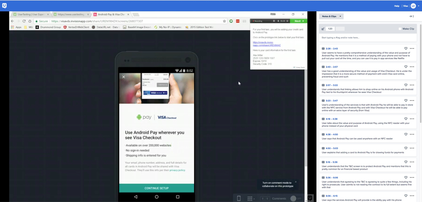This screenshot has height=202, width=422.
Task: Favorite the 3:23 – 3:47 note with heart
Action: point(406,101)
